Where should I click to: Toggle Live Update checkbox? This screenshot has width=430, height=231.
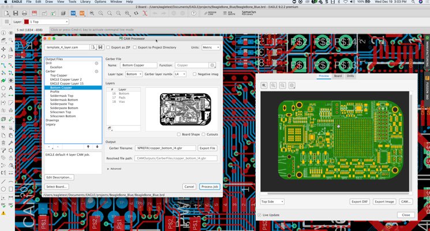click(x=259, y=215)
